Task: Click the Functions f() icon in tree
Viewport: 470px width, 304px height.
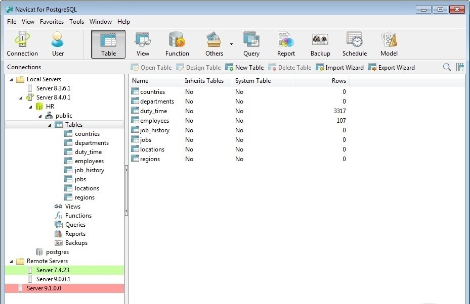Action: (59, 216)
